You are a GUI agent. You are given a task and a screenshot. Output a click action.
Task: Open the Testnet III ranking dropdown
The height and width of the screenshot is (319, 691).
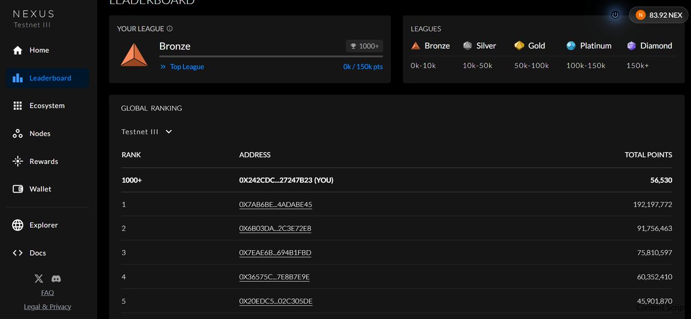coord(147,132)
